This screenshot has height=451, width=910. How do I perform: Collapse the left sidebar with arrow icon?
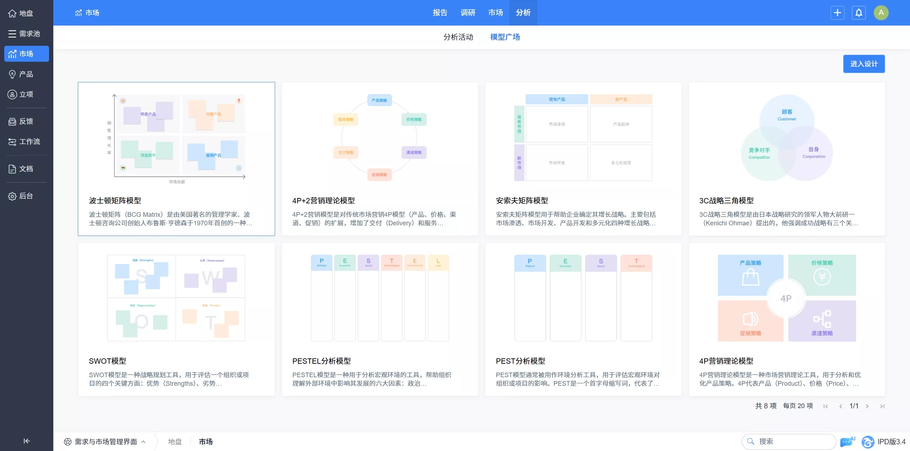[26, 441]
